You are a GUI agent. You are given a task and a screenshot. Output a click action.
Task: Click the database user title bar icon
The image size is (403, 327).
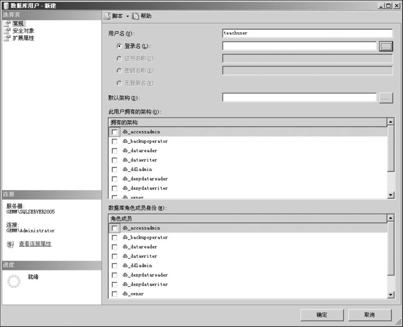click(x=6, y=6)
